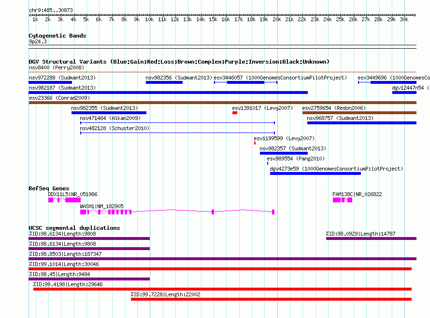
Task: Open the red %ID:99.1014 Length:30046 duplication
Action: (x=220, y=269)
